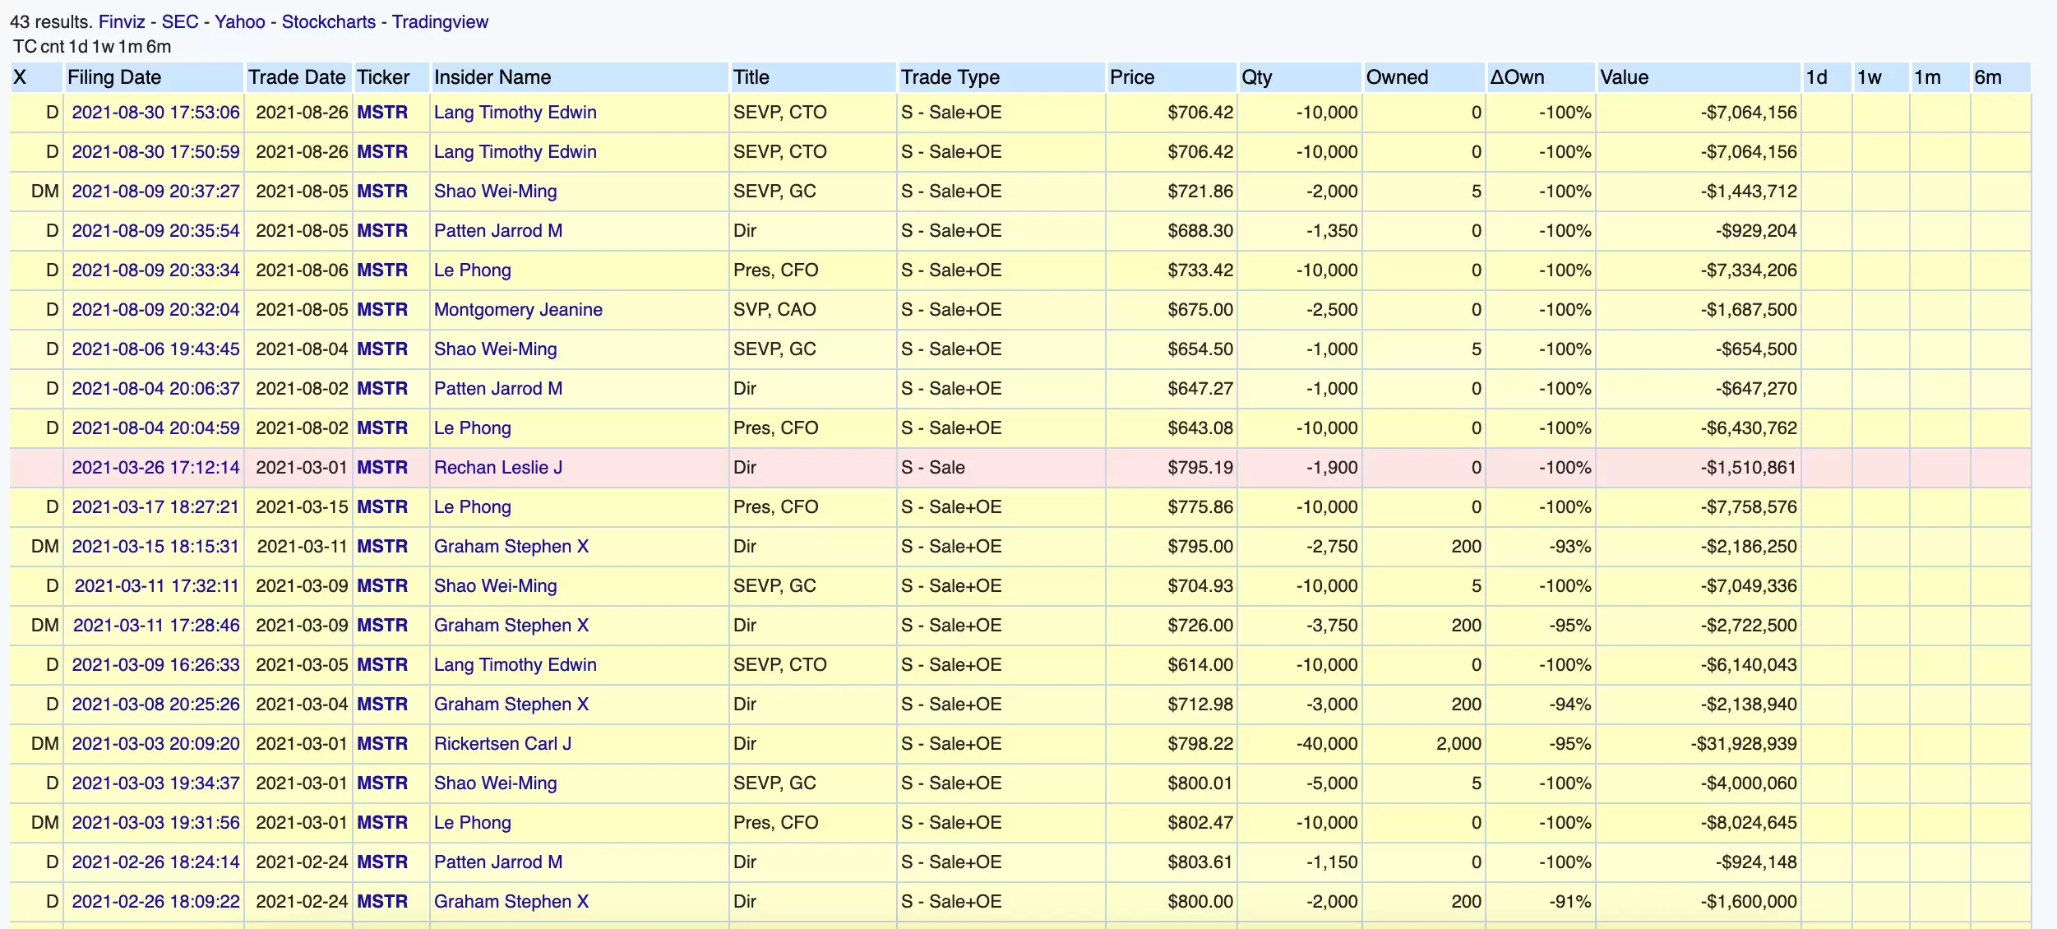Click the Qty column header
Image resolution: width=2057 pixels, height=929 pixels.
pyautogui.click(x=1256, y=77)
